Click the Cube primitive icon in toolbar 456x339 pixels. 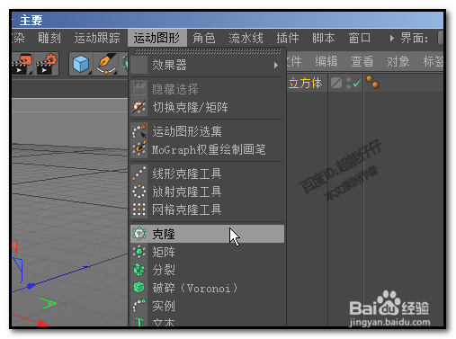[x=81, y=64]
